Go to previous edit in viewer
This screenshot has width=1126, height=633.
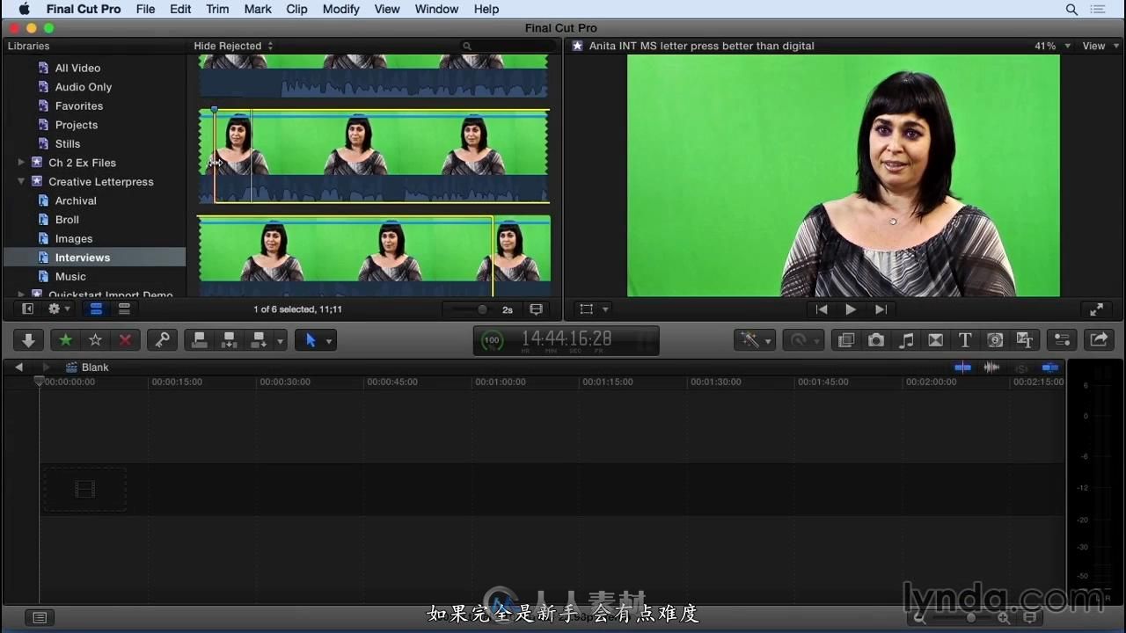point(822,309)
